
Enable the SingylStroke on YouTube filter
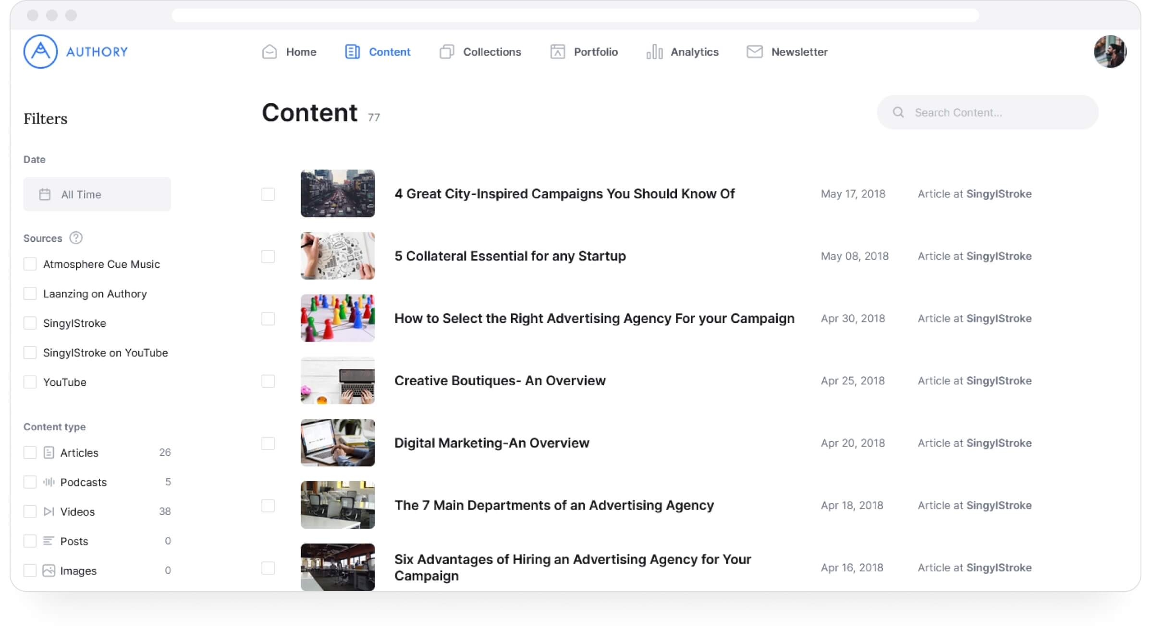[x=30, y=353]
